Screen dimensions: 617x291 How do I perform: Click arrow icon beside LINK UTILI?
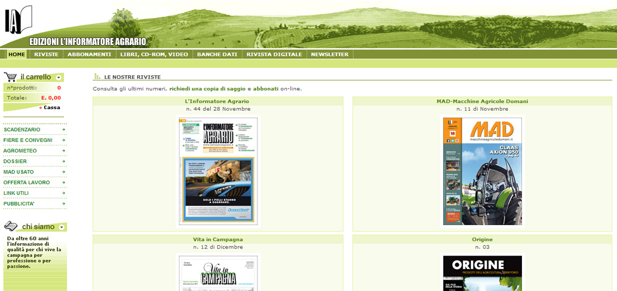click(63, 193)
